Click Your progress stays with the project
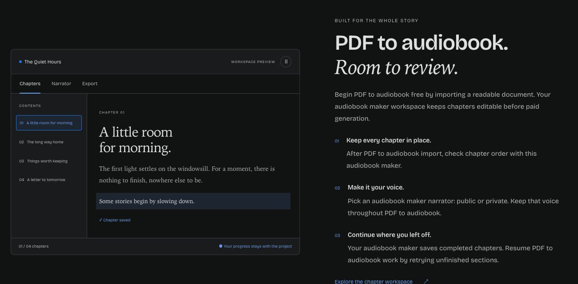578x284 pixels. tap(256, 246)
